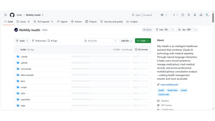This screenshot has height=121, width=215.
Task: Open the user profile avatar menu
Action: pyautogui.click(x=207, y=15)
